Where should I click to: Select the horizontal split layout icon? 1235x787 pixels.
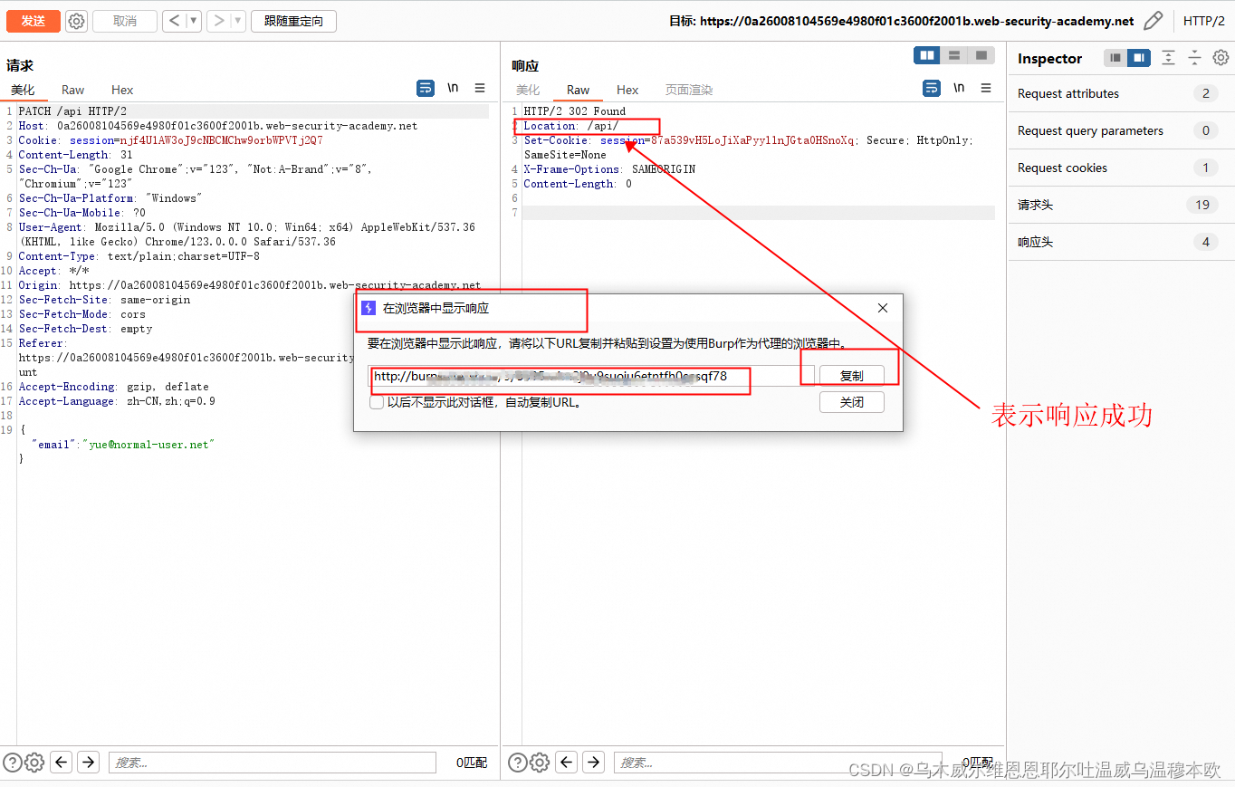(x=953, y=55)
